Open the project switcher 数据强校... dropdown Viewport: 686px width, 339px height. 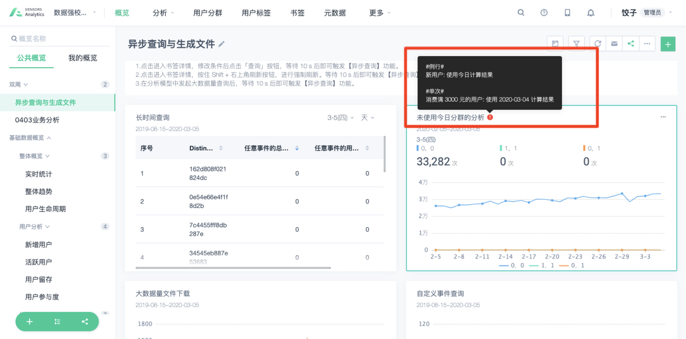75,13
